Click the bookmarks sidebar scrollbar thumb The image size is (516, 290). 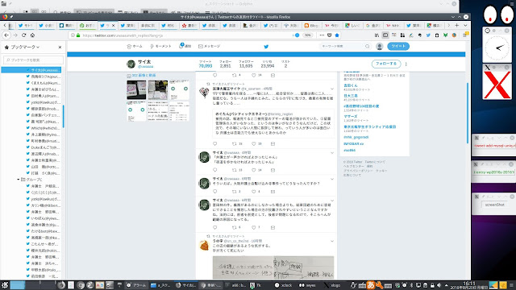pos(63,116)
